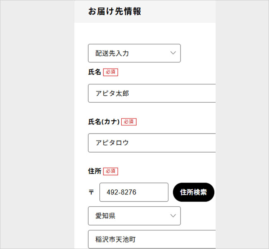Click the red 必須 badge beside 氏名
Viewport: 269px width, 249px height.
pos(110,72)
